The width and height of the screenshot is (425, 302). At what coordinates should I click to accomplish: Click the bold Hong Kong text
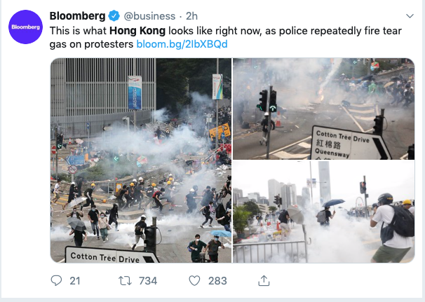coord(137,31)
